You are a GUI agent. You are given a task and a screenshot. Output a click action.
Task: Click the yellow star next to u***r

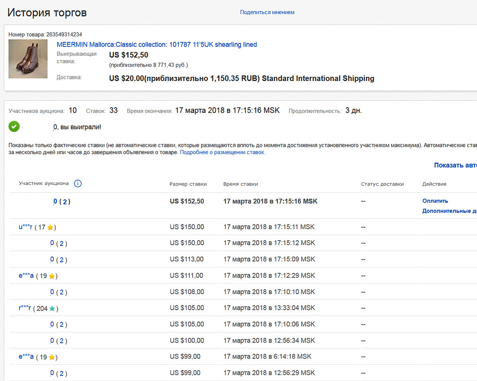coord(50,227)
